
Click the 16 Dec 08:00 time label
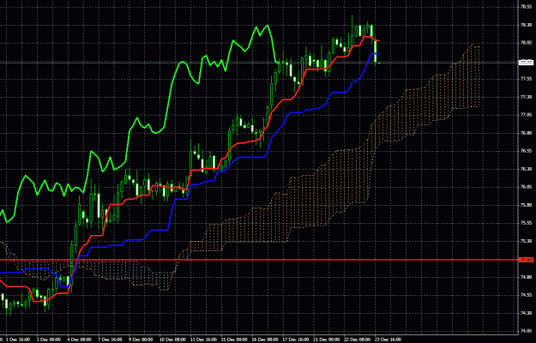click(265, 340)
